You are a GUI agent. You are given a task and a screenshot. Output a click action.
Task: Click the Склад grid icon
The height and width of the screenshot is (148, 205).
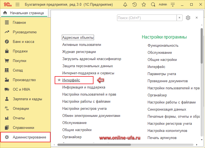7,70
